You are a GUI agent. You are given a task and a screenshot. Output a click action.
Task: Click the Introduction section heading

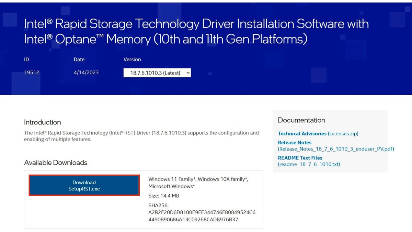(x=42, y=122)
